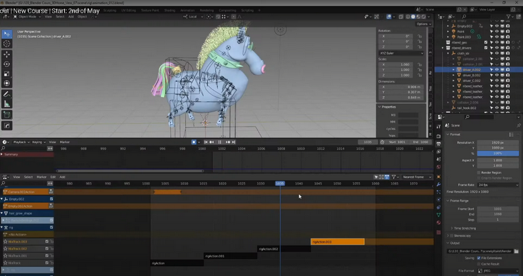Image resolution: width=523 pixels, height=276 pixels.
Task: Switch to material preview shading
Action: pos(418,17)
